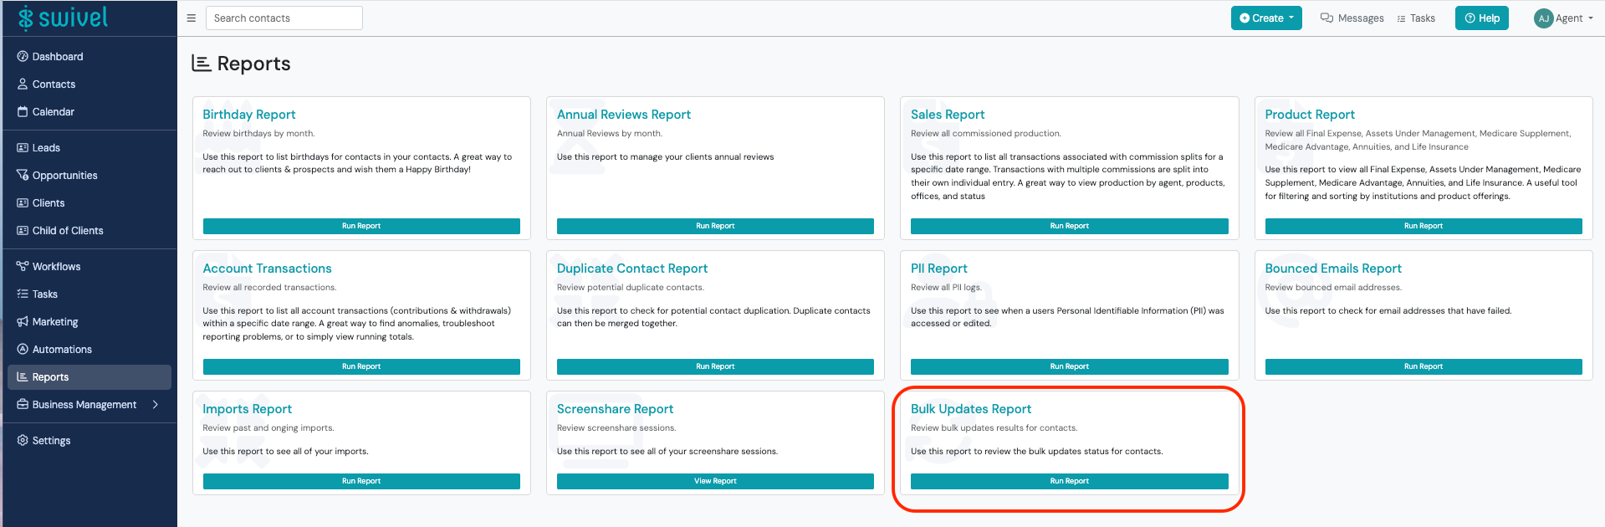Click the Leads card icon
This screenshot has width=1605, height=527.
pos(23,148)
